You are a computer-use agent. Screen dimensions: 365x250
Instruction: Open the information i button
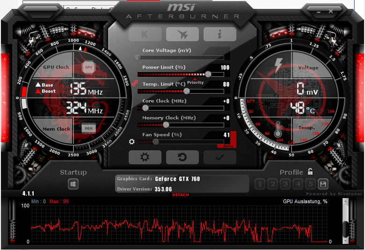point(220,34)
